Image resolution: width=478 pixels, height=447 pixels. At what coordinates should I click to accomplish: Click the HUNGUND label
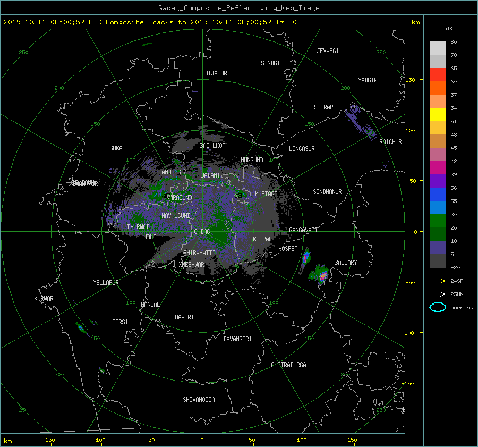tap(252, 160)
